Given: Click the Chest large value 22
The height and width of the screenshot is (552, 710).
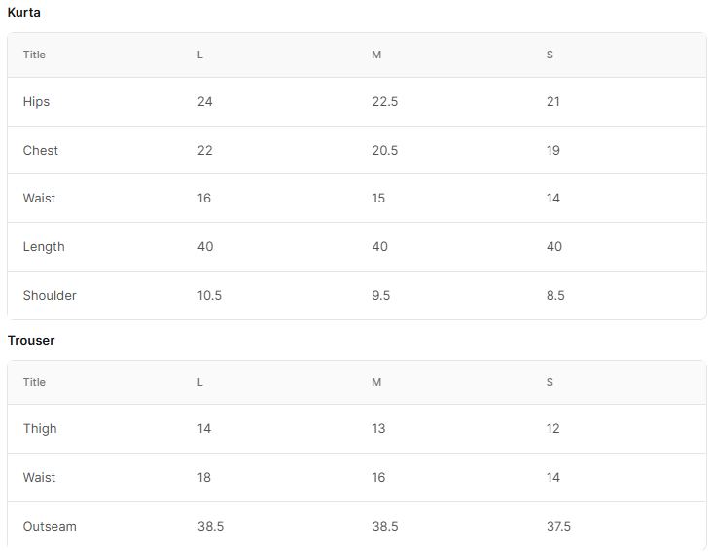Looking at the screenshot, I should coord(204,151).
